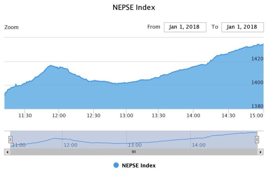Select the 14:00 marker in the navigator
268x179 pixels.
point(199,145)
